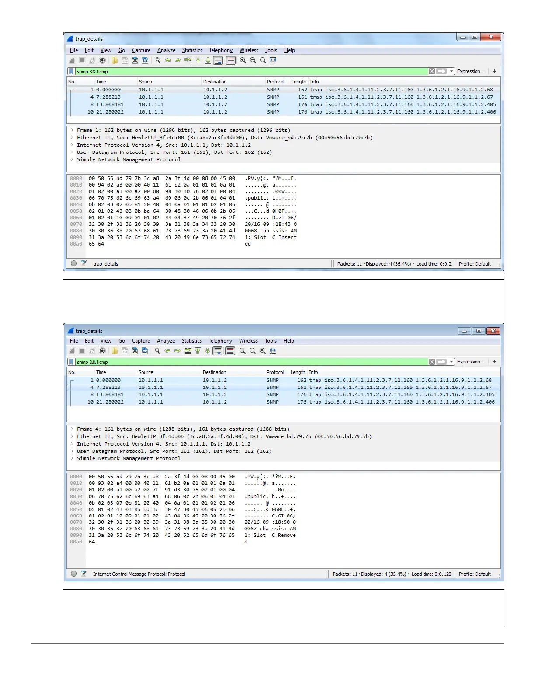Open filter history dropdown in upper window
This screenshot has width=535, height=692.
pyautogui.click(x=452, y=71)
